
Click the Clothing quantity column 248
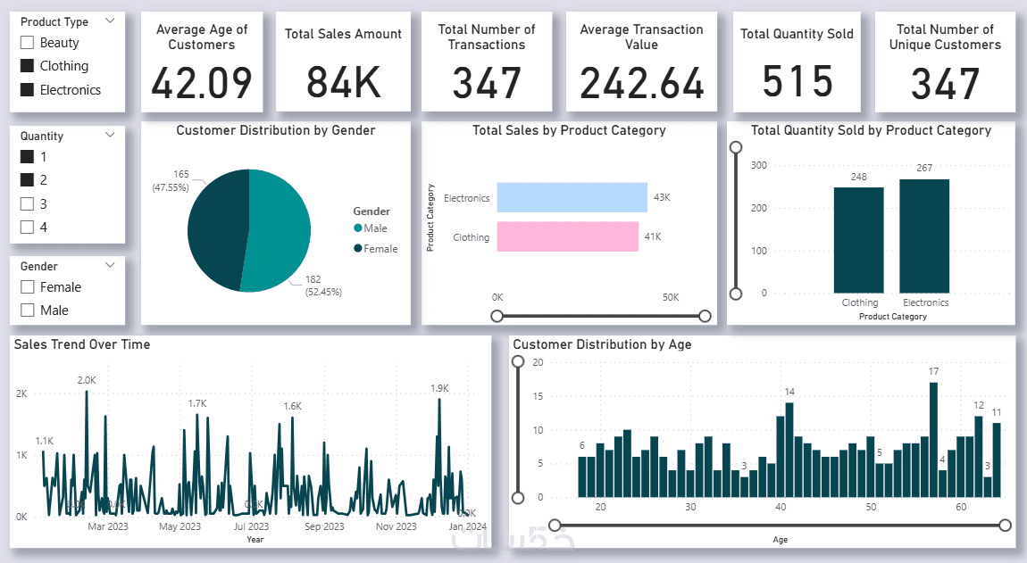[859, 240]
